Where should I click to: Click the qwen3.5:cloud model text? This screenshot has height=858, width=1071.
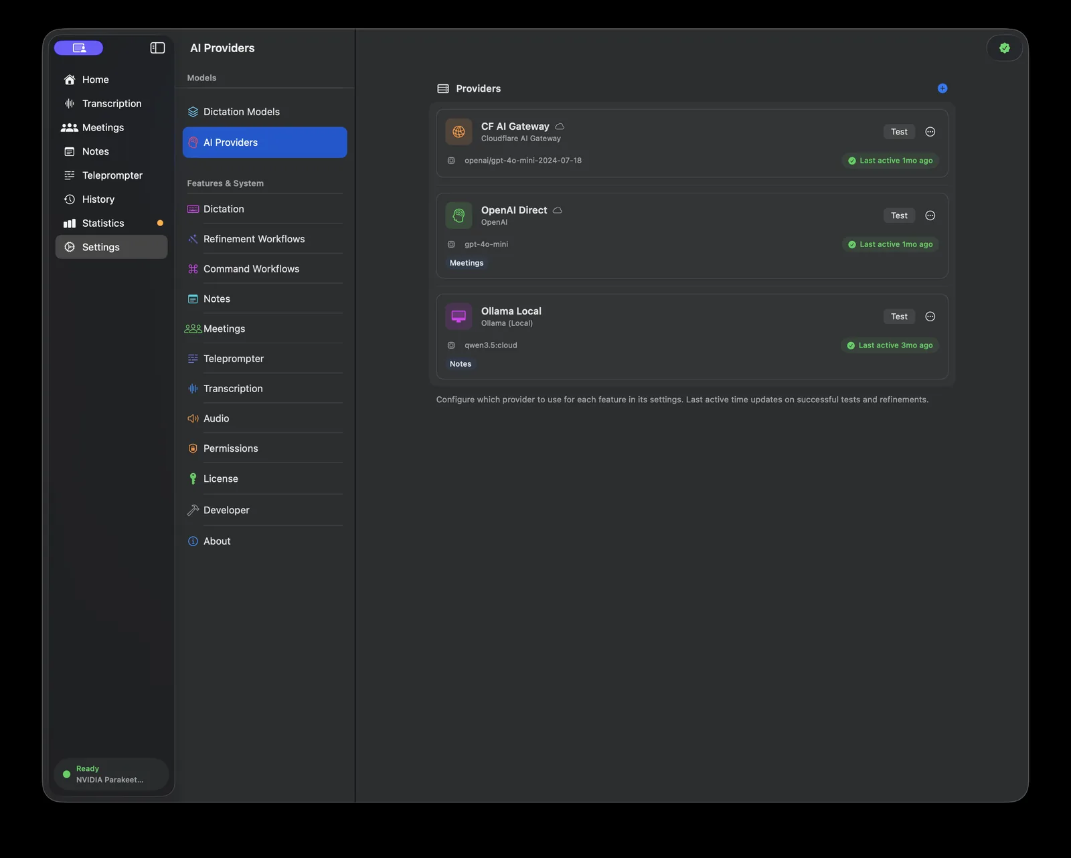(491, 345)
